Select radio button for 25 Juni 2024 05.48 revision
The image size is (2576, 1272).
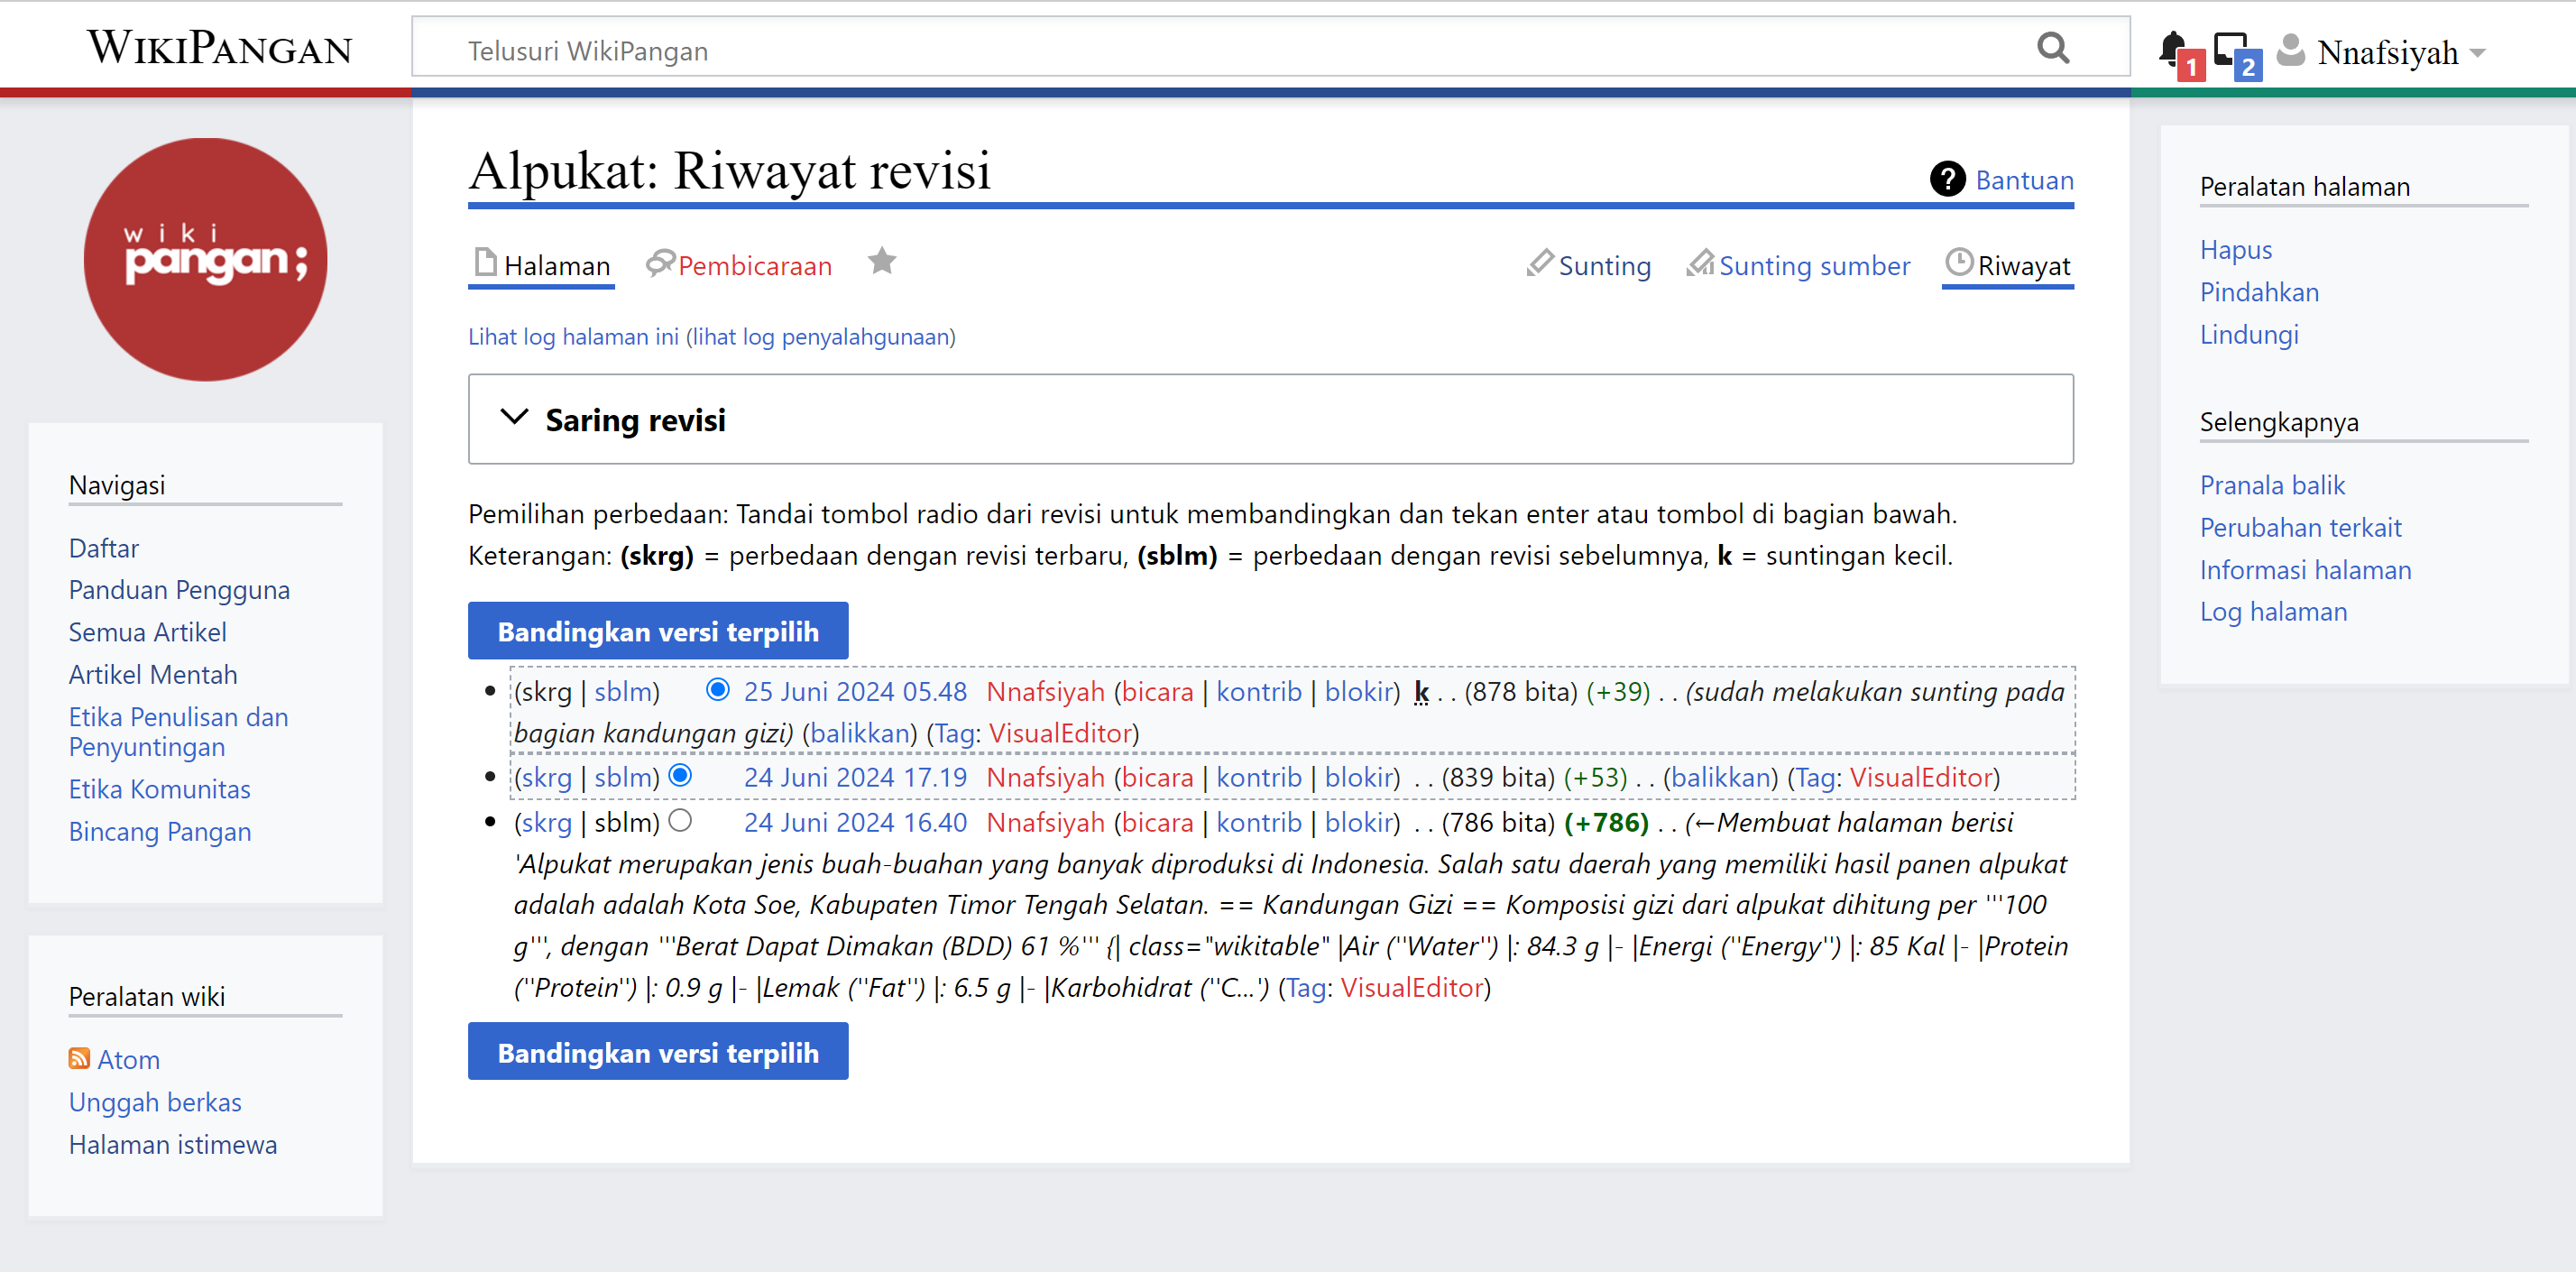click(717, 690)
